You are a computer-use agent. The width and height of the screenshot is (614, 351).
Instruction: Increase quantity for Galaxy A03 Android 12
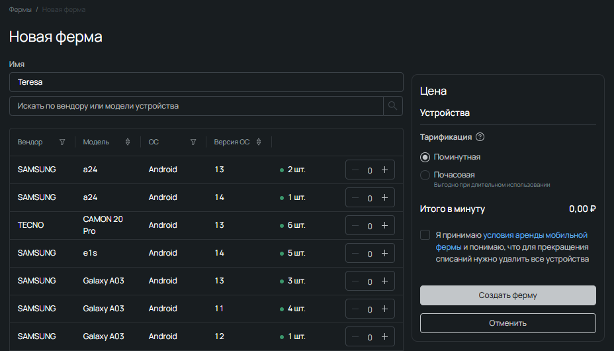coord(384,337)
